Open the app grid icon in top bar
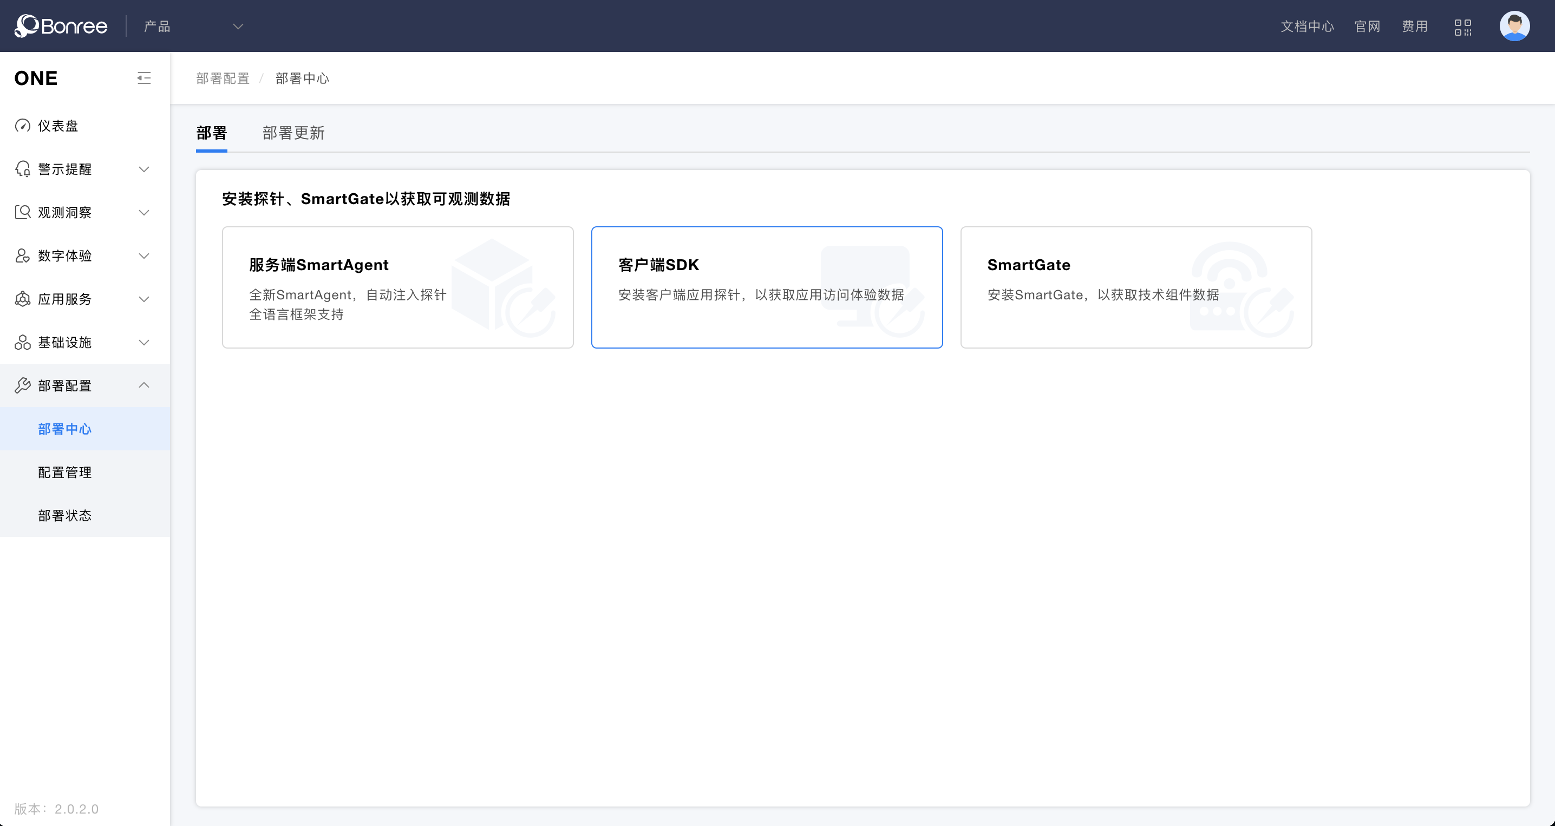 click(x=1463, y=26)
